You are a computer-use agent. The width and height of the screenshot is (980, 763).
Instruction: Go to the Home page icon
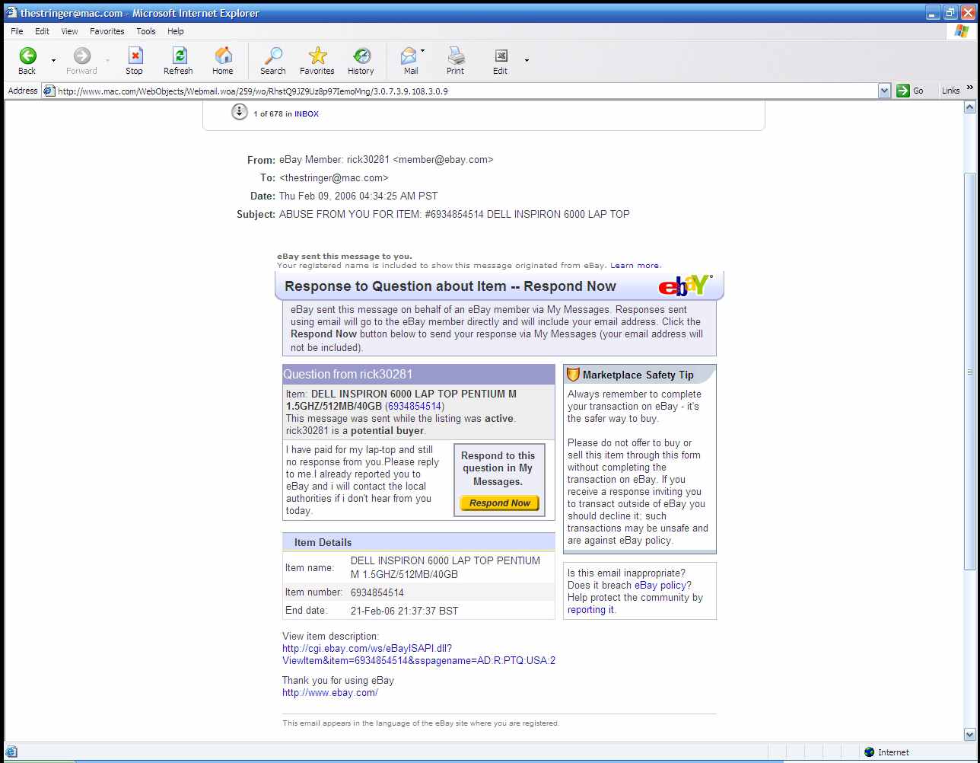223,56
